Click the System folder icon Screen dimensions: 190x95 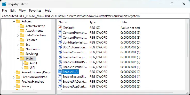coord(22,58)
